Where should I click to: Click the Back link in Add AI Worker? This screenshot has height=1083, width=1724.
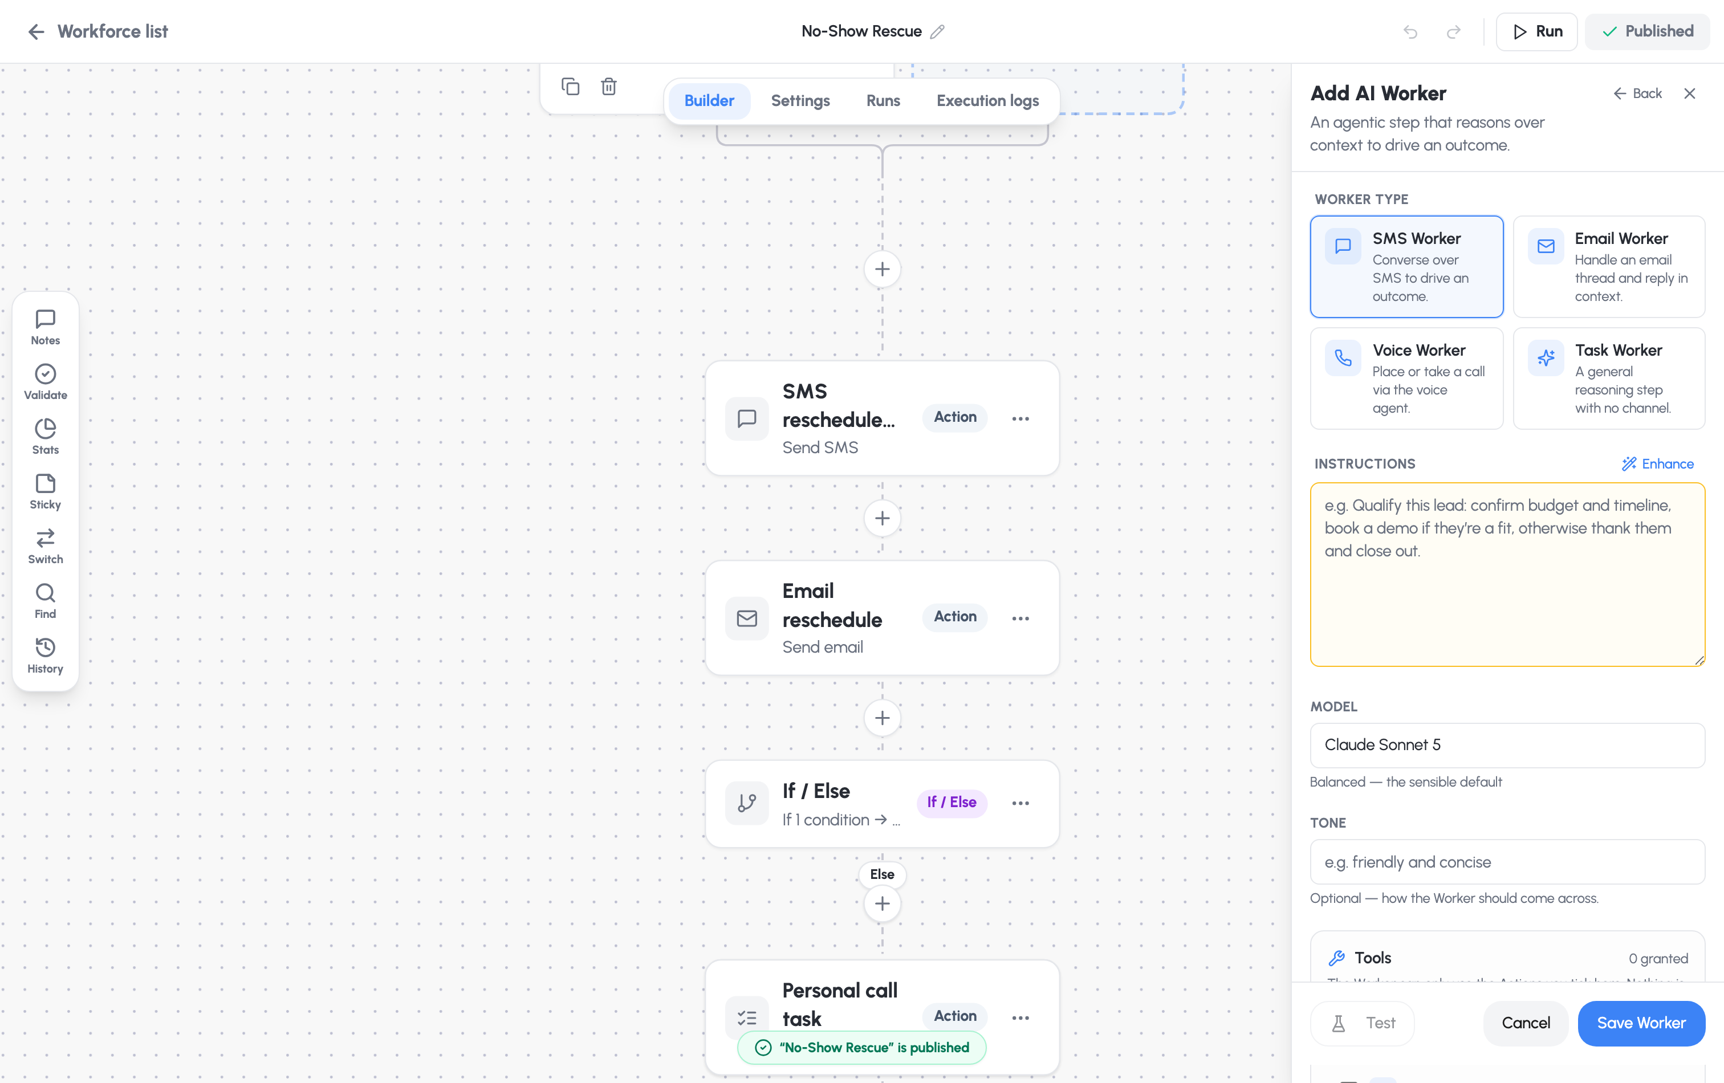(1637, 94)
